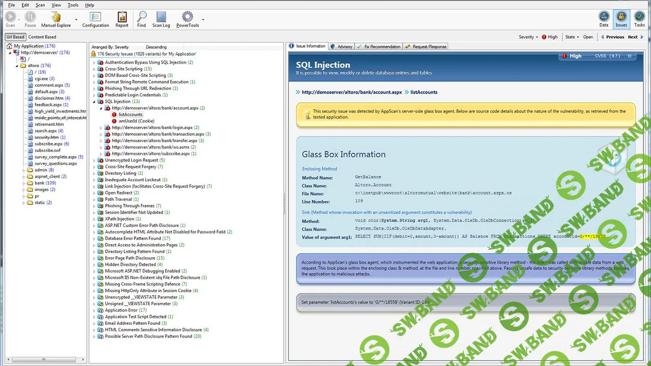Screen dimensions: 651x366
Task: Open the Tools menu
Action: pyautogui.click(x=73, y=5)
